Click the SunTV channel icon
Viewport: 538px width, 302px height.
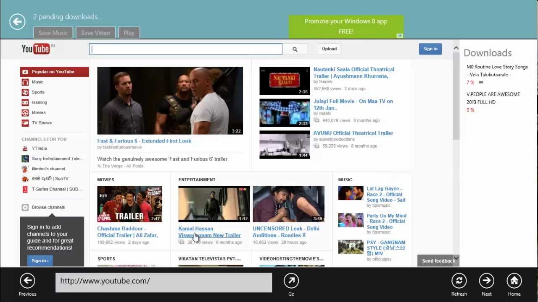click(25, 179)
